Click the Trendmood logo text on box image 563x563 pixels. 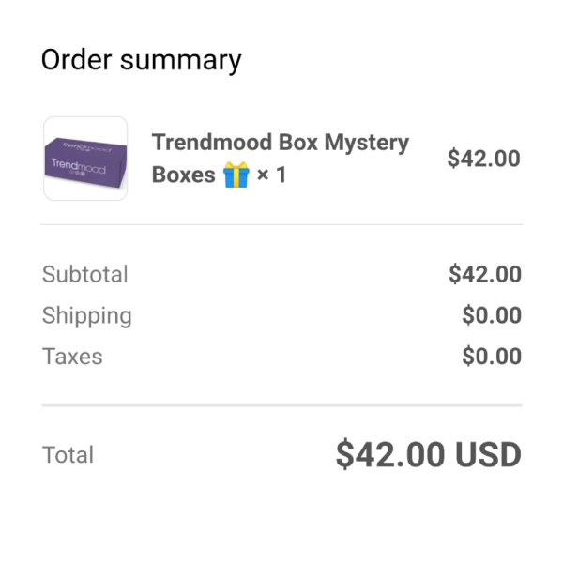(x=79, y=166)
